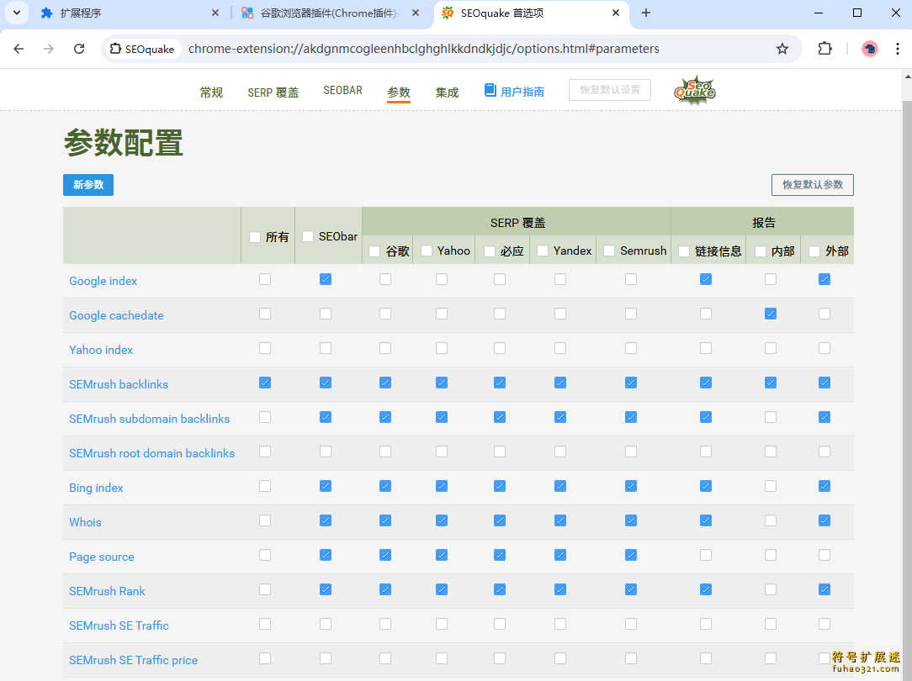Click the 新参数 button
The height and width of the screenshot is (681, 912).
tap(88, 185)
